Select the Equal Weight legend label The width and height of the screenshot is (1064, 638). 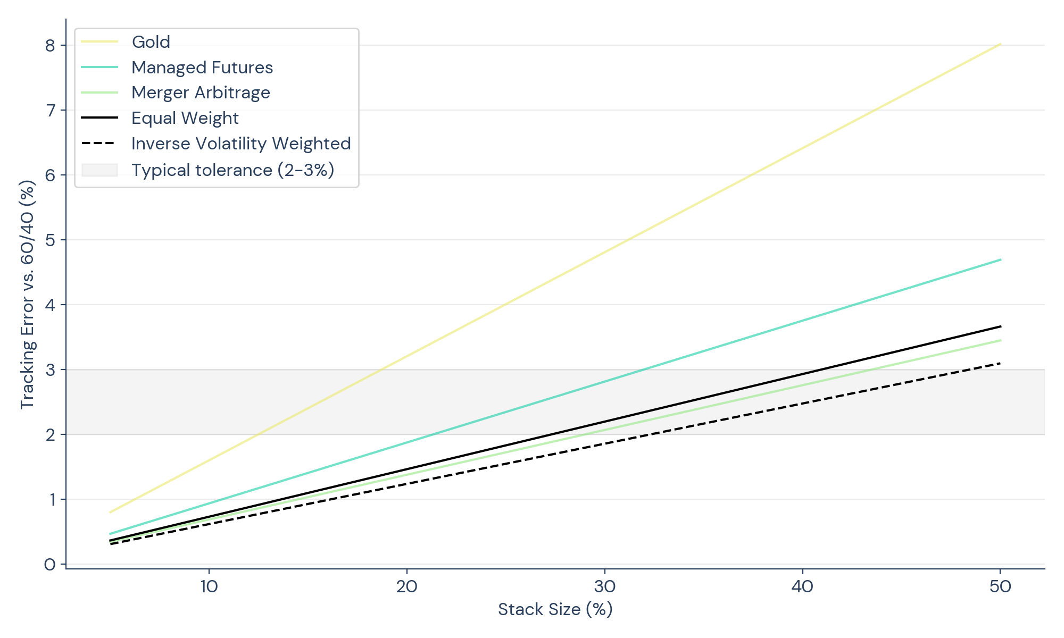185,118
